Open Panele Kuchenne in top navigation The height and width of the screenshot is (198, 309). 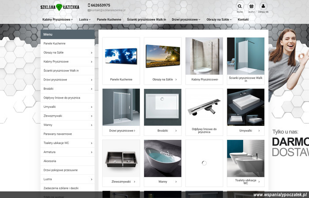(x=109, y=19)
